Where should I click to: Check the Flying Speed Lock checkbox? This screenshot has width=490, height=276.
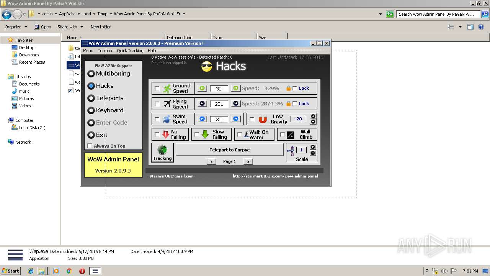pos(295,103)
